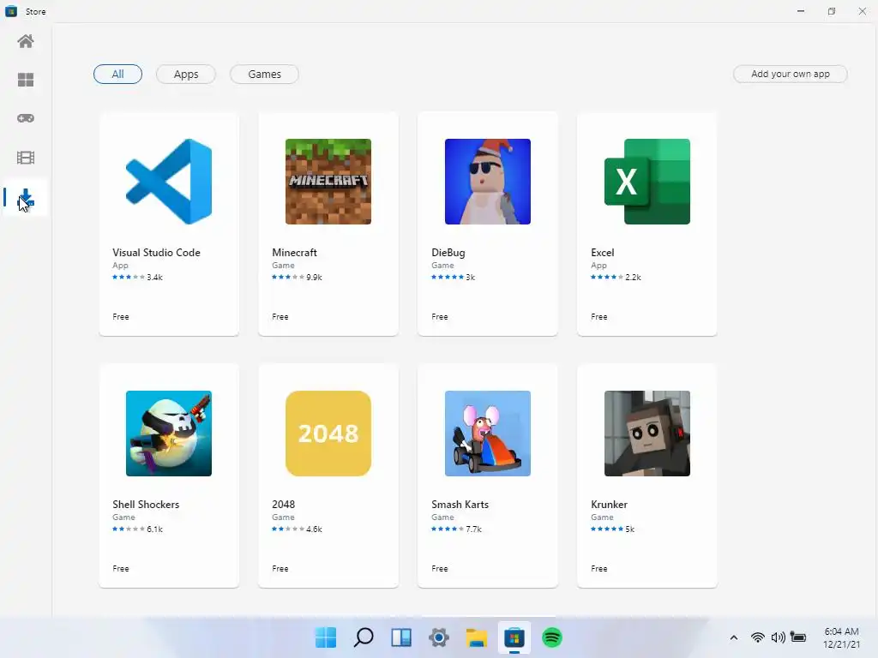Click the Shell Shockers title text

(x=146, y=504)
